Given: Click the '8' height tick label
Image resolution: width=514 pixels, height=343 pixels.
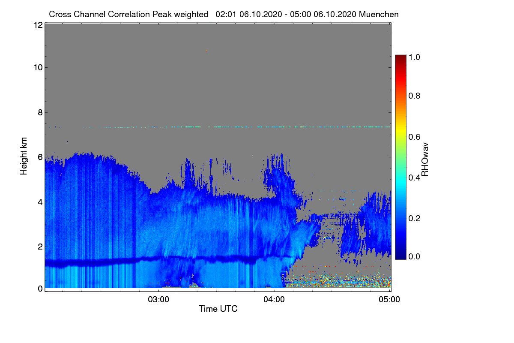Looking at the screenshot, I should point(40,113).
